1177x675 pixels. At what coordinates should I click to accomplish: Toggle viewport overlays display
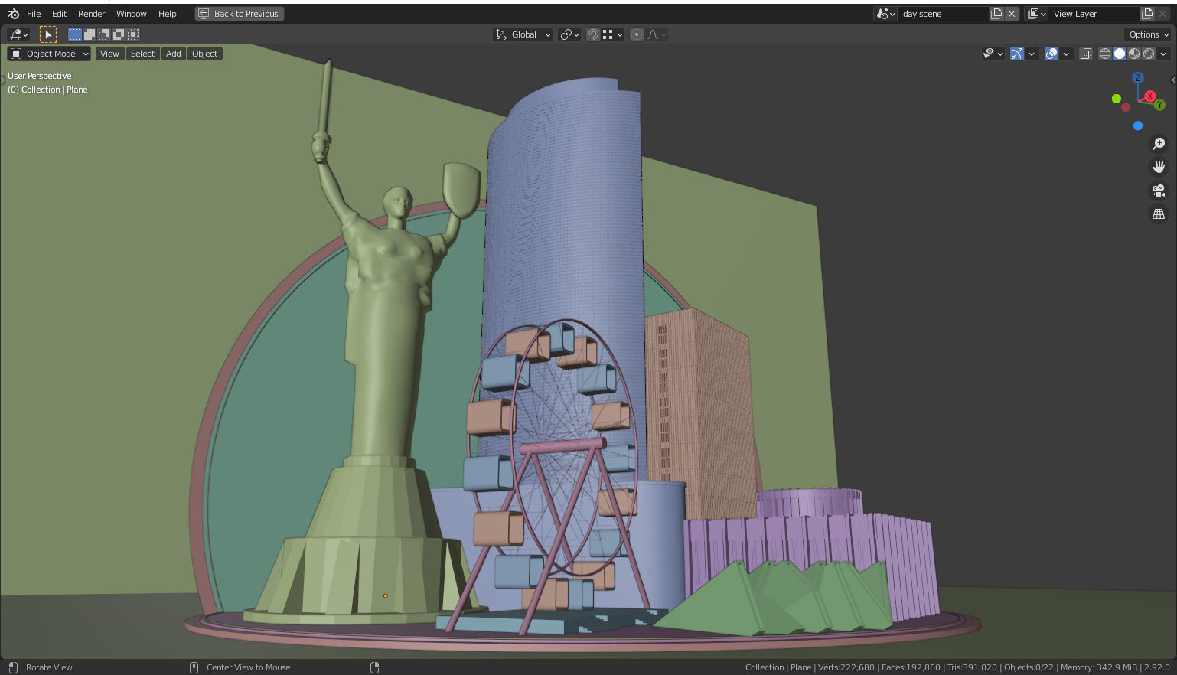click(1051, 54)
